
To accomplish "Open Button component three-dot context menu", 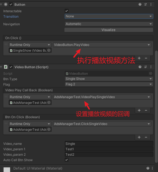I will click(151, 4).
